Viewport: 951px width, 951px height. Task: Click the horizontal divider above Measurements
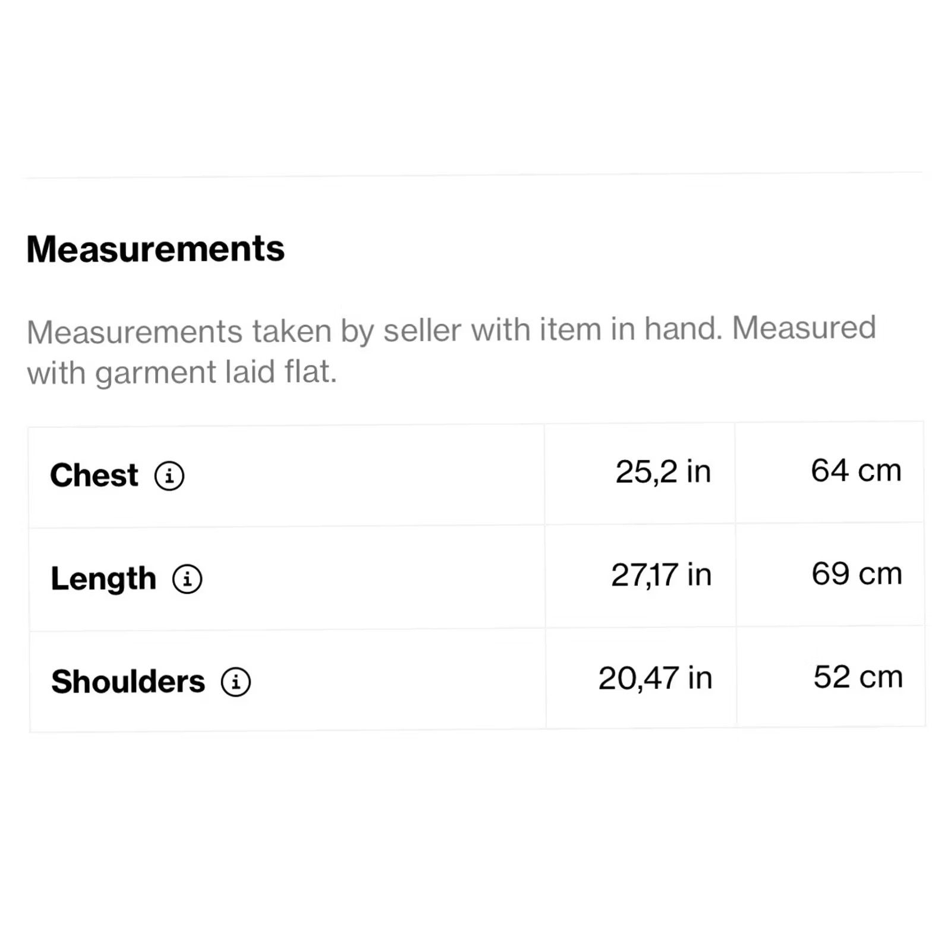click(x=473, y=175)
